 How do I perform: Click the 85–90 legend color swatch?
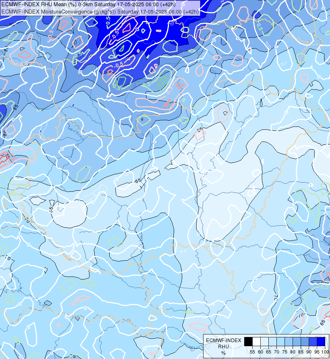point(305,341)
